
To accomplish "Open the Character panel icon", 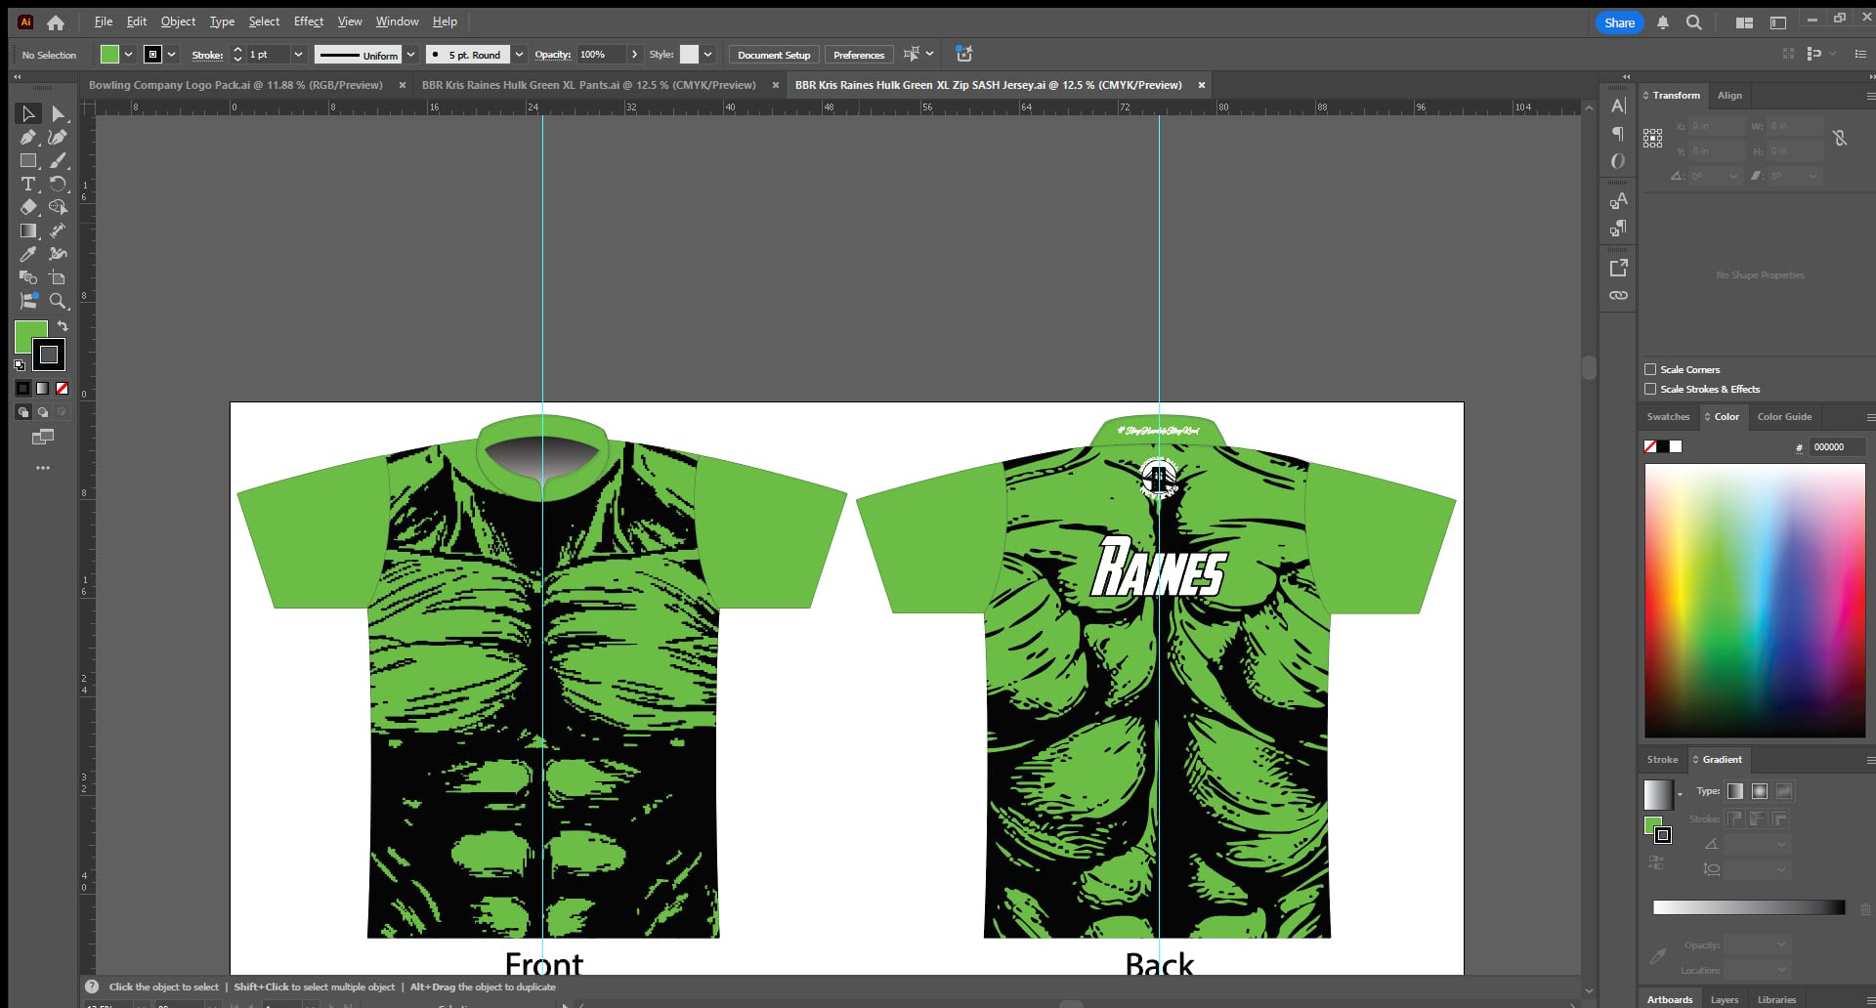I will coord(1618,106).
